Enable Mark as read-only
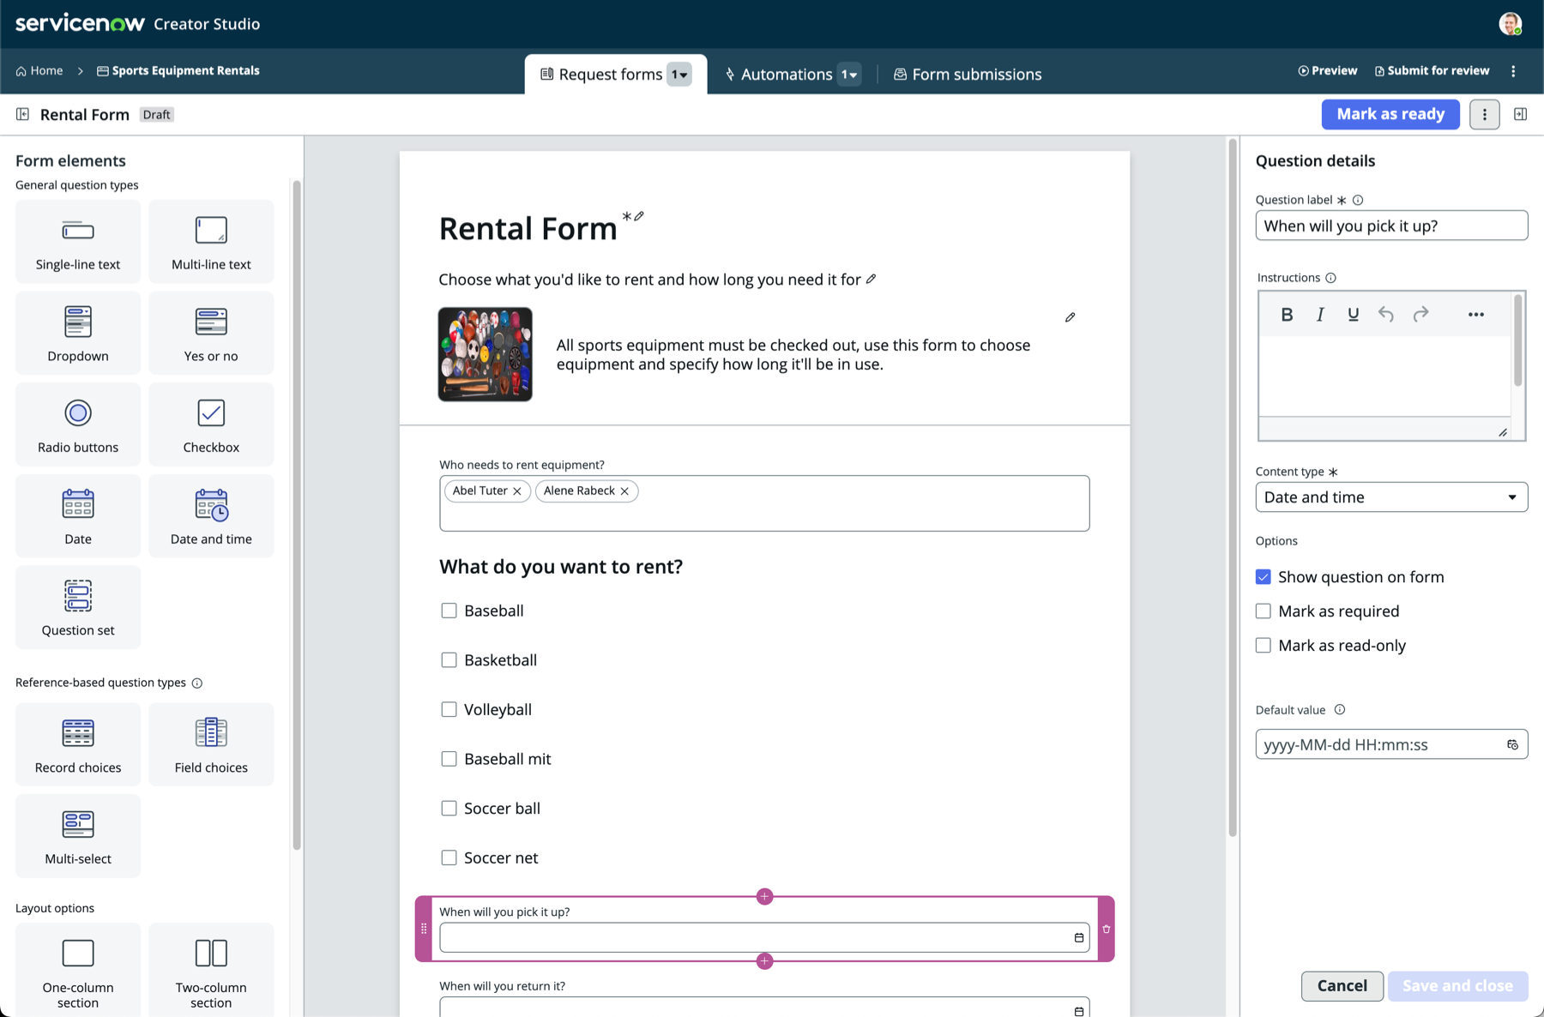The width and height of the screenshot is (1544, 1017). tap(1263, 646)
